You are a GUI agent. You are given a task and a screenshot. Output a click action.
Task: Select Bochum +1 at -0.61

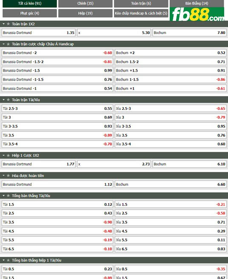[x=171, y=89]
